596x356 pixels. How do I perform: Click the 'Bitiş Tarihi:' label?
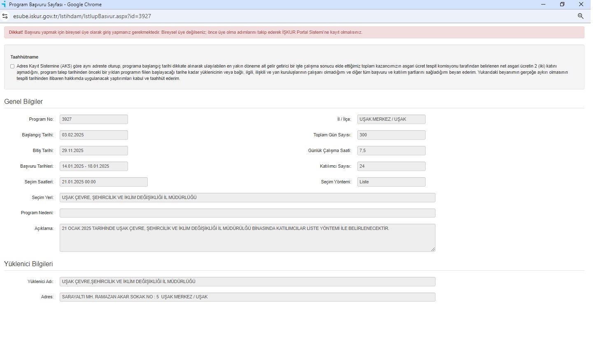click(x=43, y=151)
